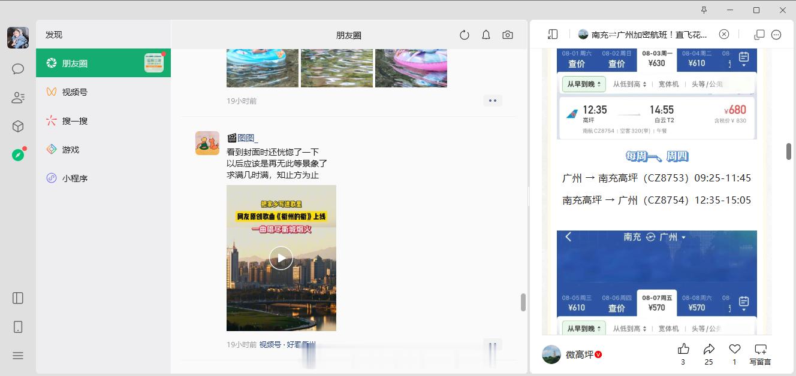
Task: Pin the window with the pin icon
Action: pos(704,10)
